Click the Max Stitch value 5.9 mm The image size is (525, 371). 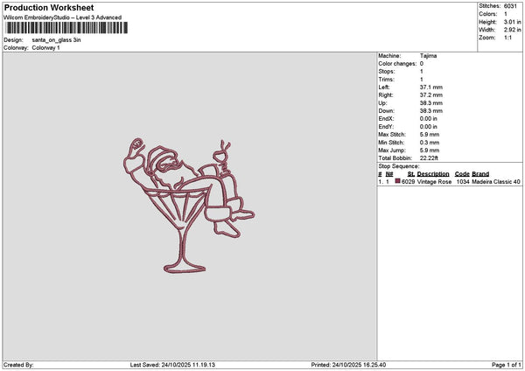click(430, 135)
